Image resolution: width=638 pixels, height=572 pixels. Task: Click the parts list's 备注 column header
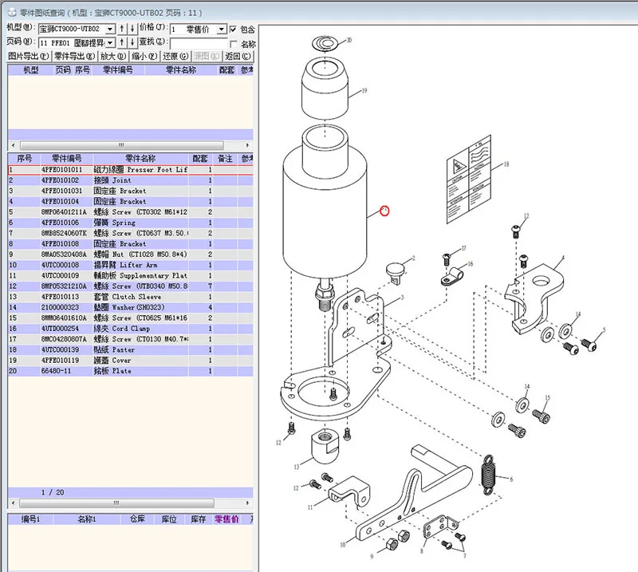pyautogui.click(x=225, y=159)
